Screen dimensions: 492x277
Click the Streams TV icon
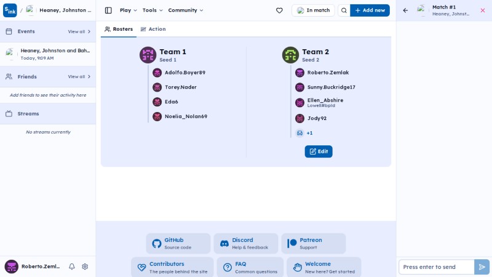9,114
